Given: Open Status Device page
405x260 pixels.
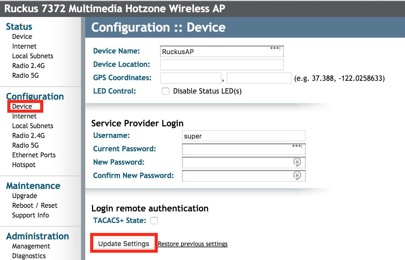Looking at the screenshot, I should point(22,36).
